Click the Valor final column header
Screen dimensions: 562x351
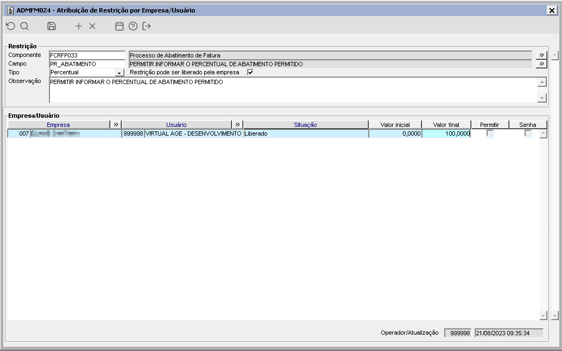(446, 125)
